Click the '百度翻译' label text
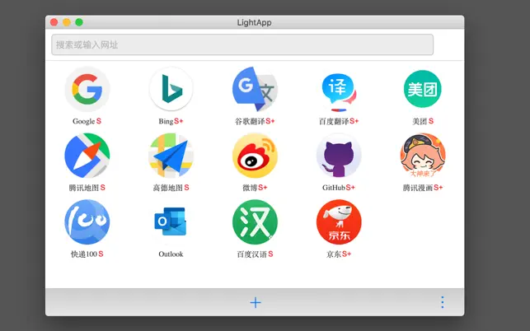530x331 pixels. pyautogui.click(x=334, y=121)
